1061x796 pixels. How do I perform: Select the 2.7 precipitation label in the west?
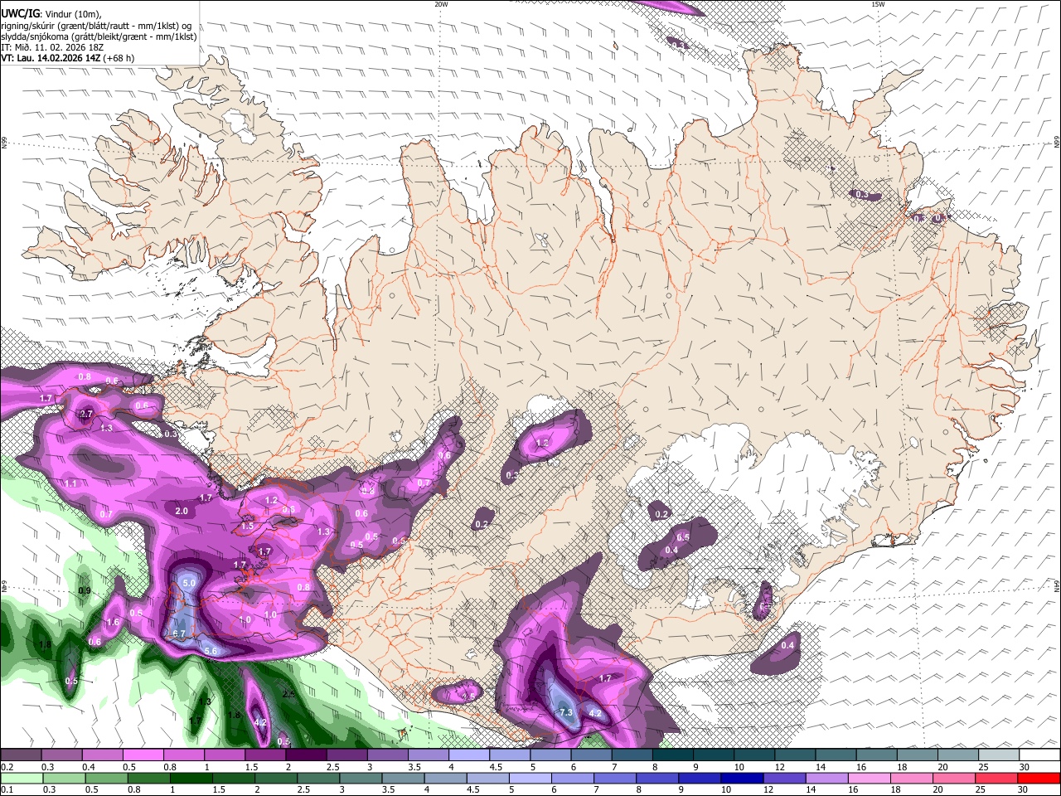point(86,414)
